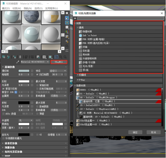Open the 模式(D) menu
This screenshot has width=166, height=158.
point(6,8)
